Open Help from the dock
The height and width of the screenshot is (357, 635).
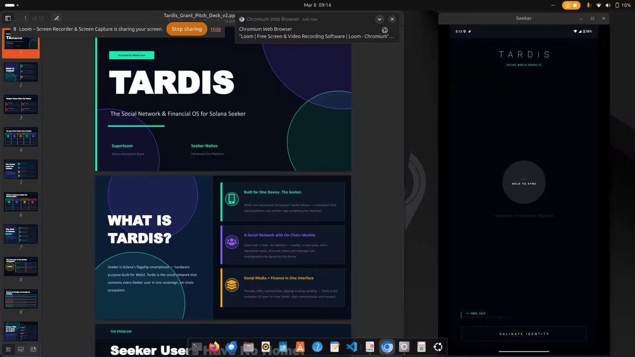coord(317,347)
